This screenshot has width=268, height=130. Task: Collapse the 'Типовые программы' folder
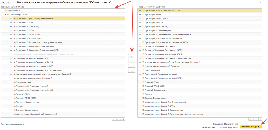tap(6, 15)
